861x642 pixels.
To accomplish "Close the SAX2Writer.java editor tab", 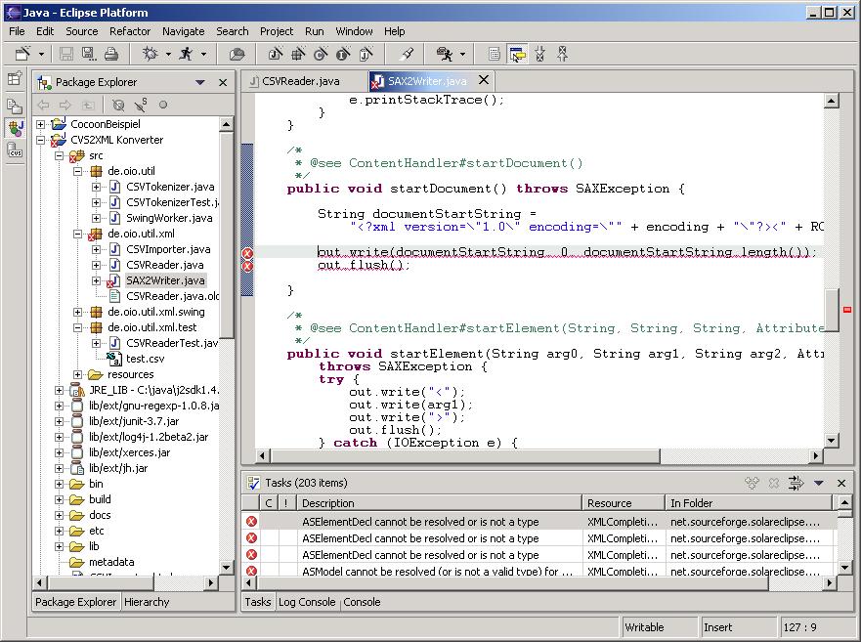I will pos(483,81).
